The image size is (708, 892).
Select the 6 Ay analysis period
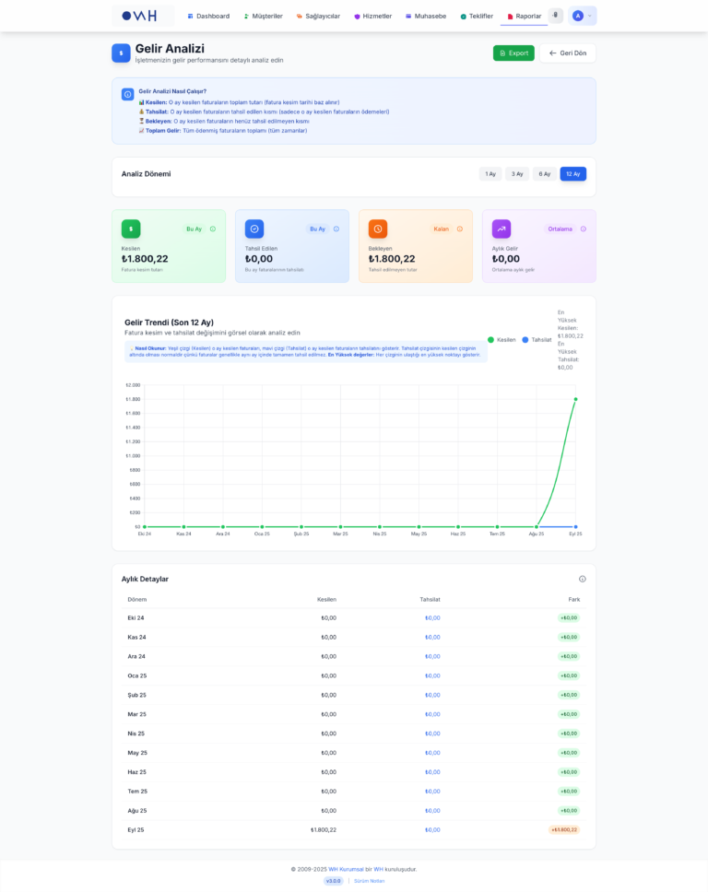coord(545,173)
